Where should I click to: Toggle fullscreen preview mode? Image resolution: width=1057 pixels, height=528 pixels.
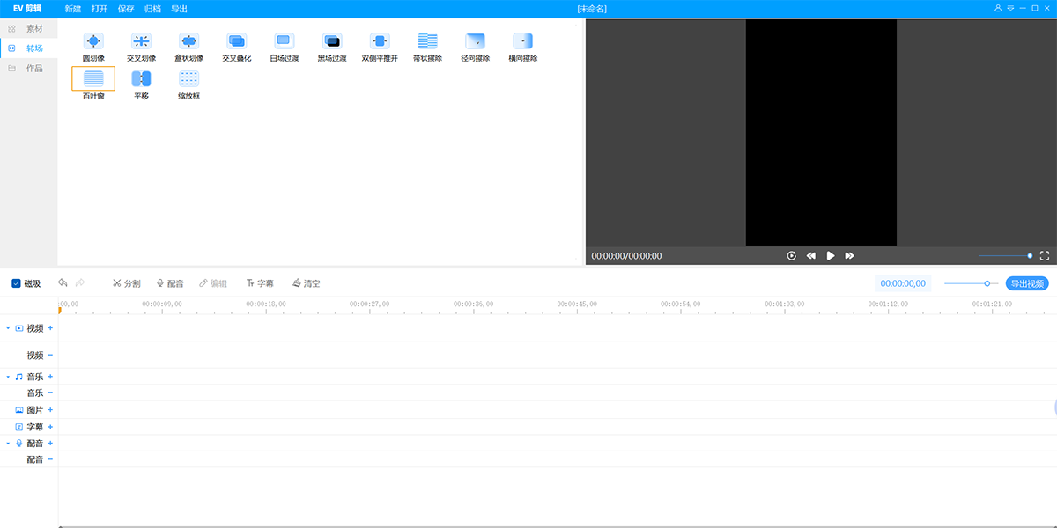click(x=1045, y=255)
